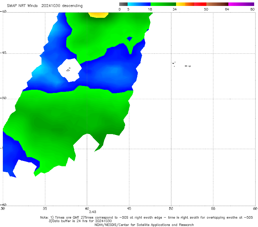Click the 'SMAP NRT Winds 20241030 descending' title
This screenshot has width=258, height=227.
point(45,6)
